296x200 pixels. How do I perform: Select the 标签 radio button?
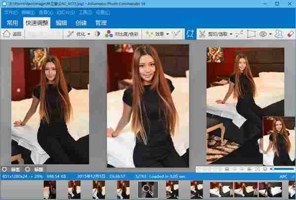(x=4, y=168)
